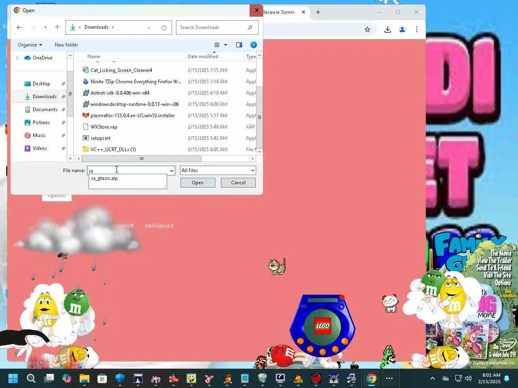Open the view options dropdown arrow
Screen dimensions: 518x388
click(x=226, y=45)
